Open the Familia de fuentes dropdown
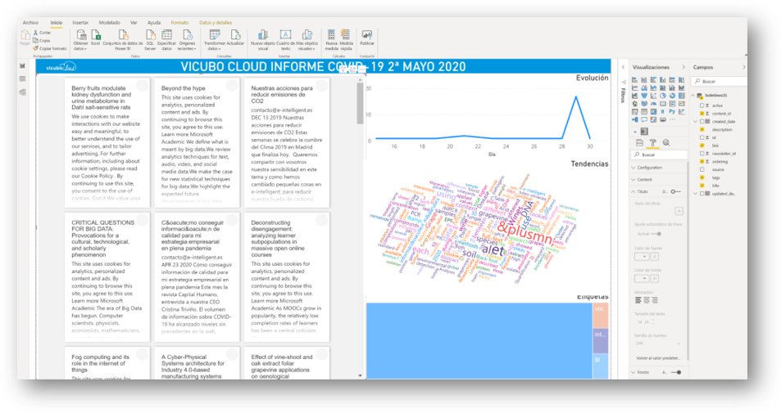Screen dimensions: 781x413 pos(657,343)
